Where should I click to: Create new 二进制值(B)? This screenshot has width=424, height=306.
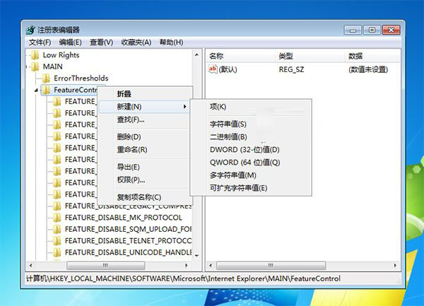[x=251, y=137]
